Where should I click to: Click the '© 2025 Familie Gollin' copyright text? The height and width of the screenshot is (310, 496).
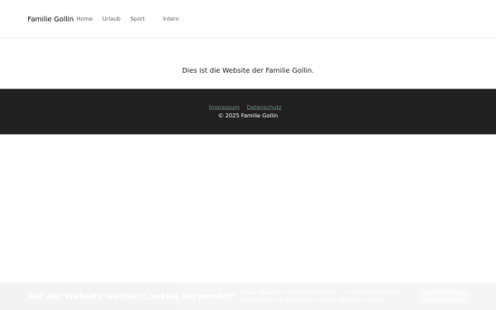(248, 116)
